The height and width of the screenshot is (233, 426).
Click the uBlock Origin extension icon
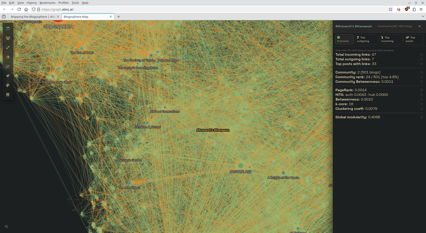(x=406, y=9)
